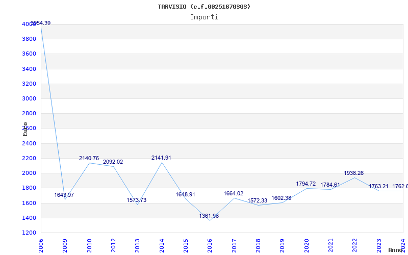408x255 pixels.
Task: Click the y-axis value 3600
Action: click(x=29, y=54)
